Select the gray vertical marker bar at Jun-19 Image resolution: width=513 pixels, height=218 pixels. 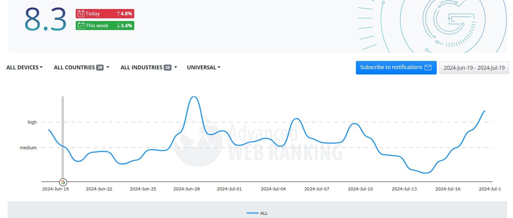click(x=63, y=135)
